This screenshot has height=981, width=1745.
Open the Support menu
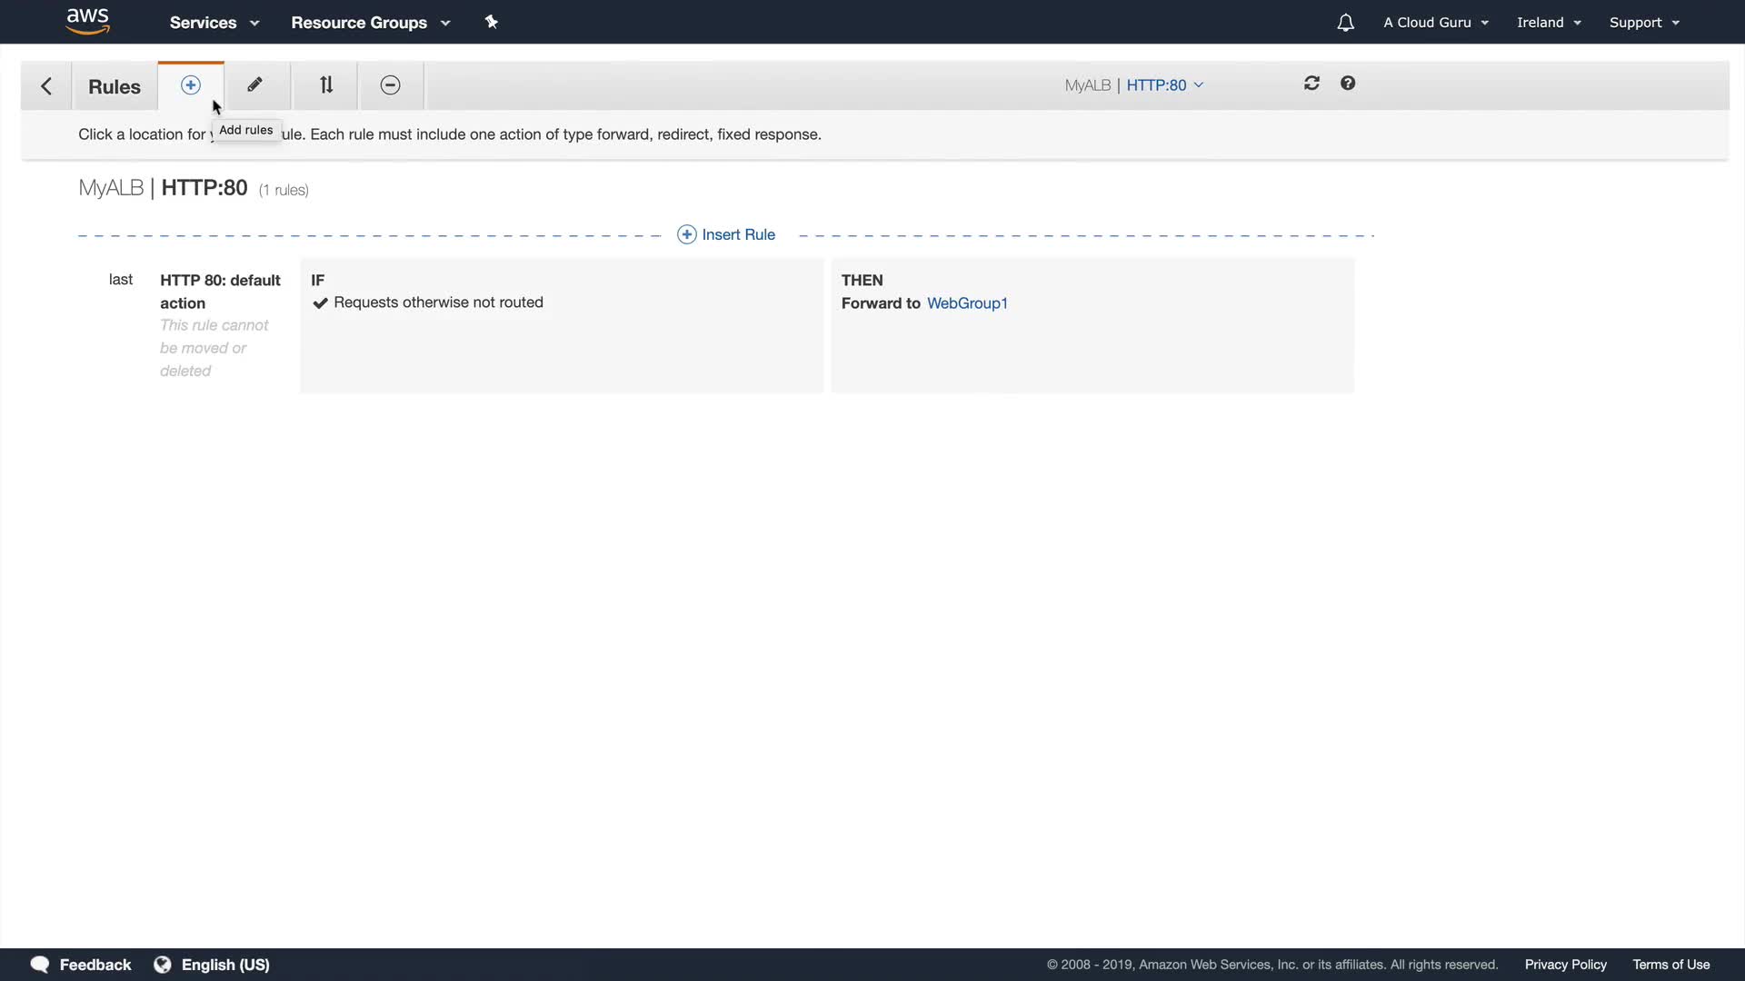pyautogui.click(x=1643, y=23)
